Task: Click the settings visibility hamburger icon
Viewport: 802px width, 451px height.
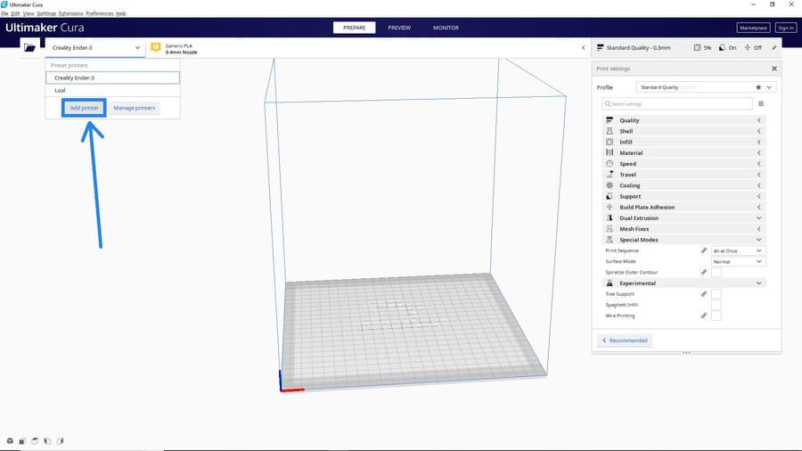Action: [760, 104]
